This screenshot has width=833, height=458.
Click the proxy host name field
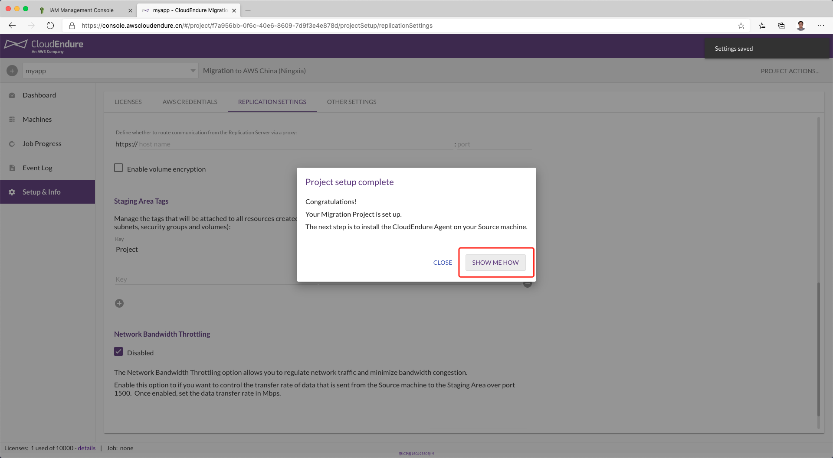click(295, 144)
